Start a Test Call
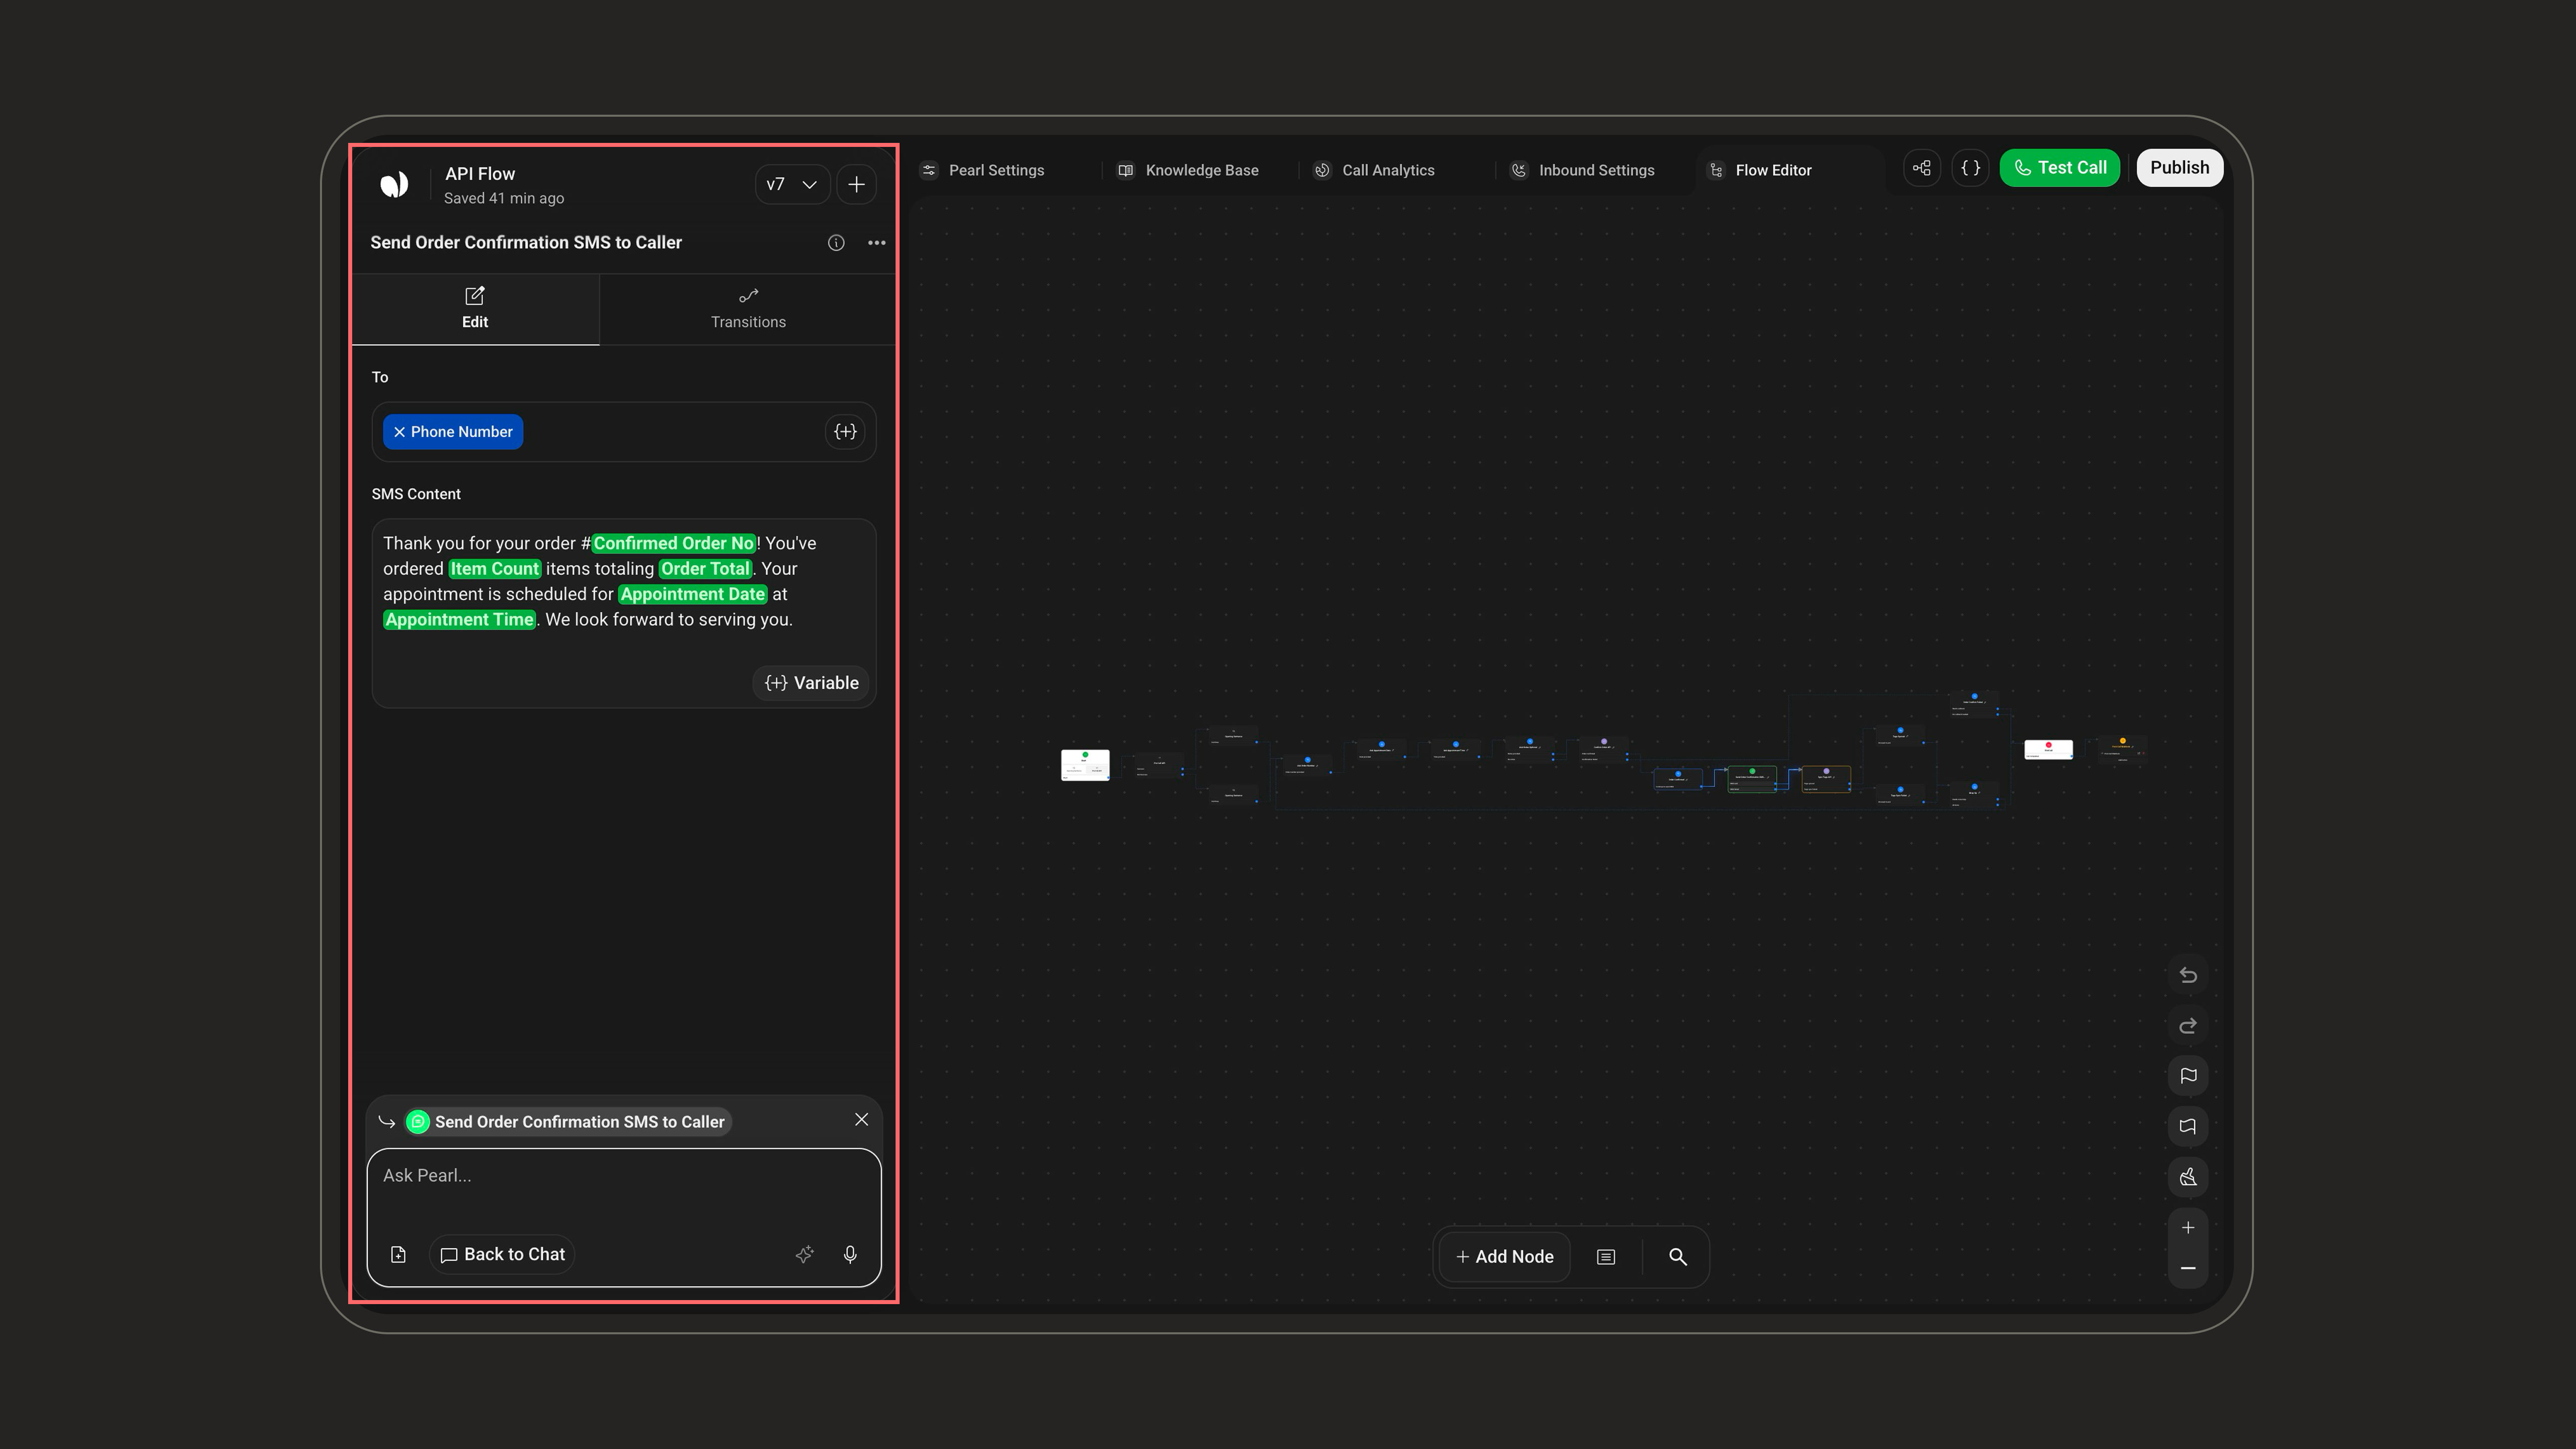This screenshot has width=2576, height=1449. 2060,168
